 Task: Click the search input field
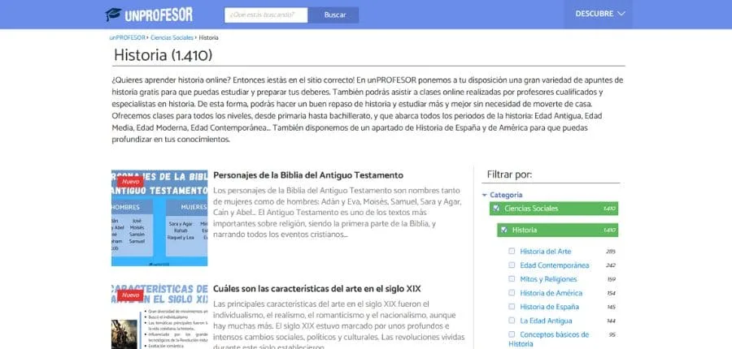pyautogui.click(x=266, y=15)
